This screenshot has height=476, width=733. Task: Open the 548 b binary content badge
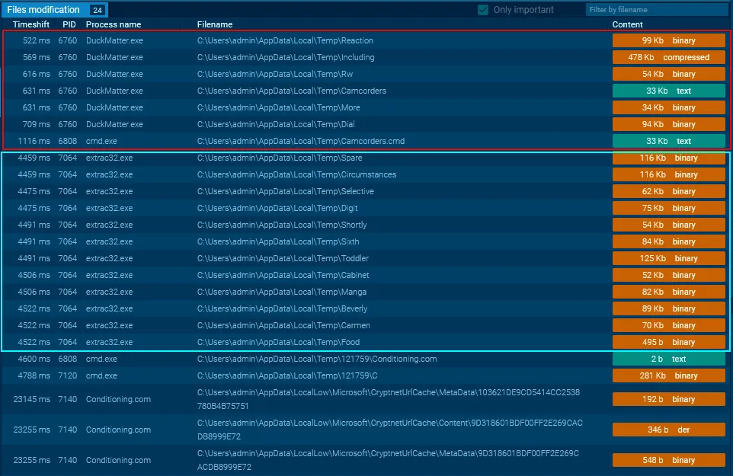668,460
